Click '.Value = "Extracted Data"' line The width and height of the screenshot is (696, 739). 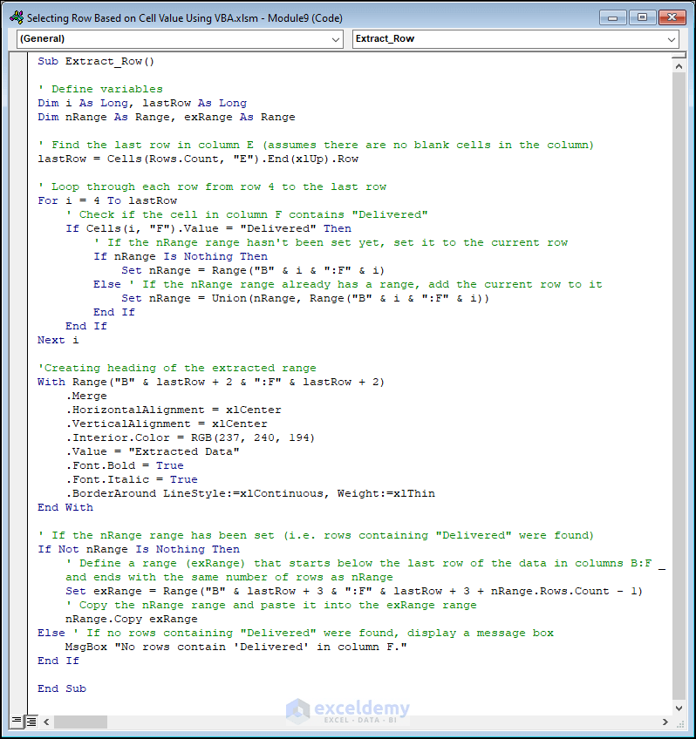coord(153,451)
